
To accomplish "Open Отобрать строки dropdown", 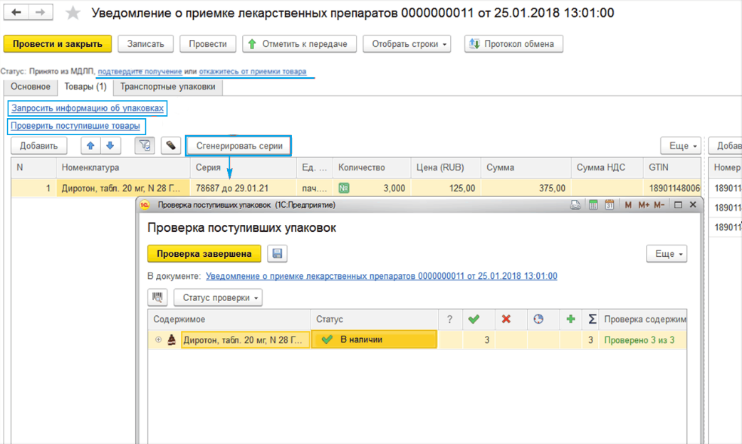I will click(x=407, y=44).
